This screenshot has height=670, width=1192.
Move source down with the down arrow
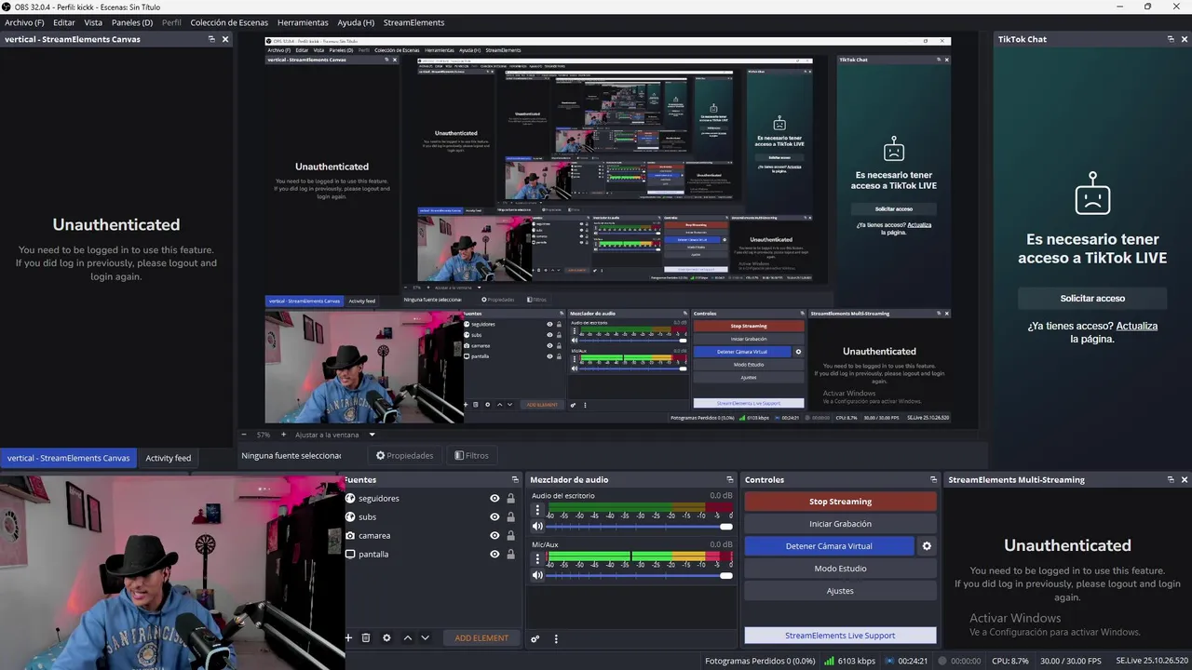425,638
